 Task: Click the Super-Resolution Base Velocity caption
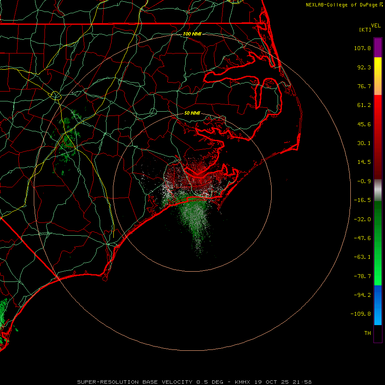(194, 382)
